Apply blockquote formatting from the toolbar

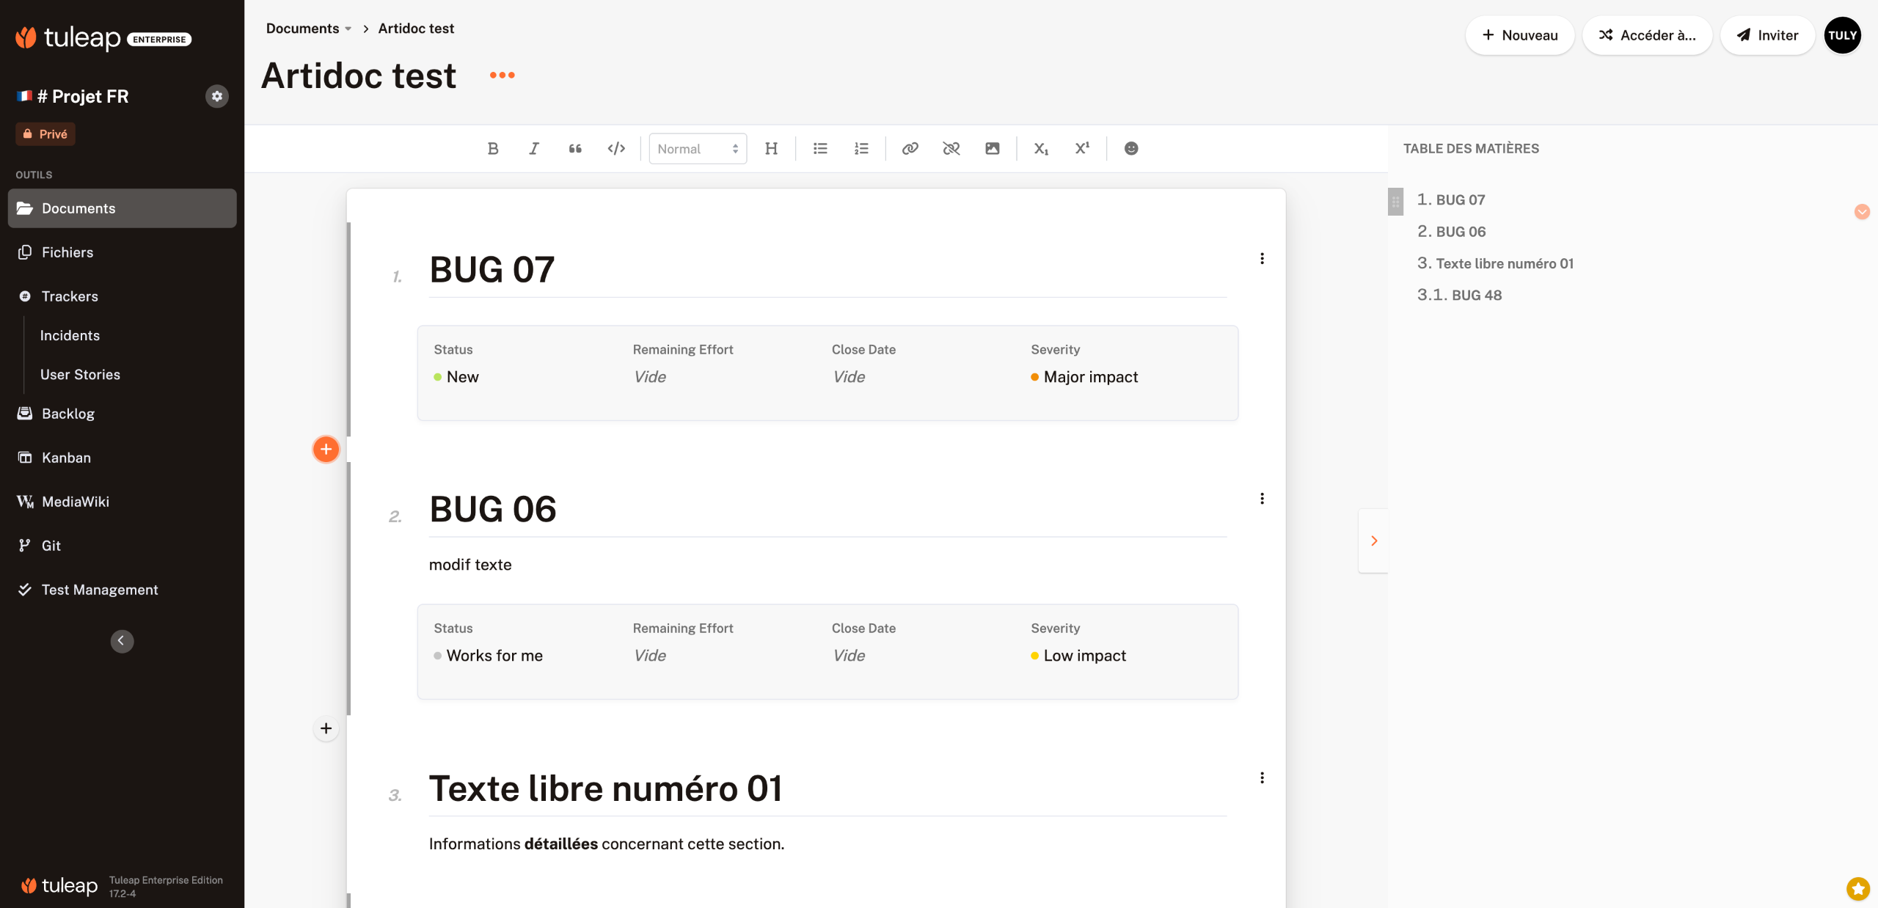[575, 148]
